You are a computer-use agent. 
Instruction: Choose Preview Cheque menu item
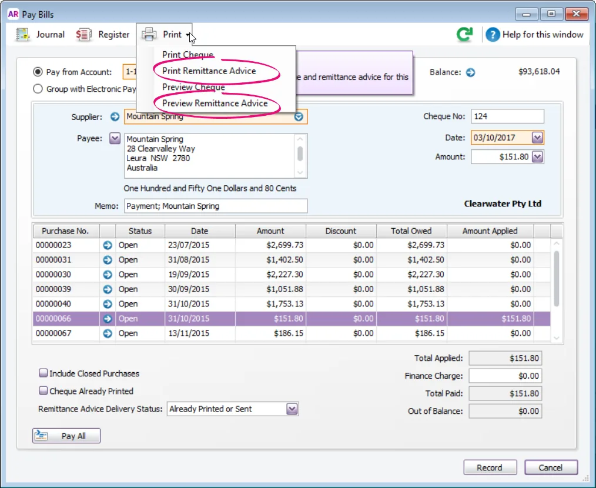click(193, 88)
